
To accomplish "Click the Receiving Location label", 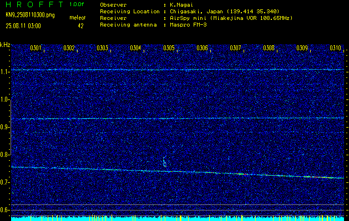I will [x=130, y=12].
